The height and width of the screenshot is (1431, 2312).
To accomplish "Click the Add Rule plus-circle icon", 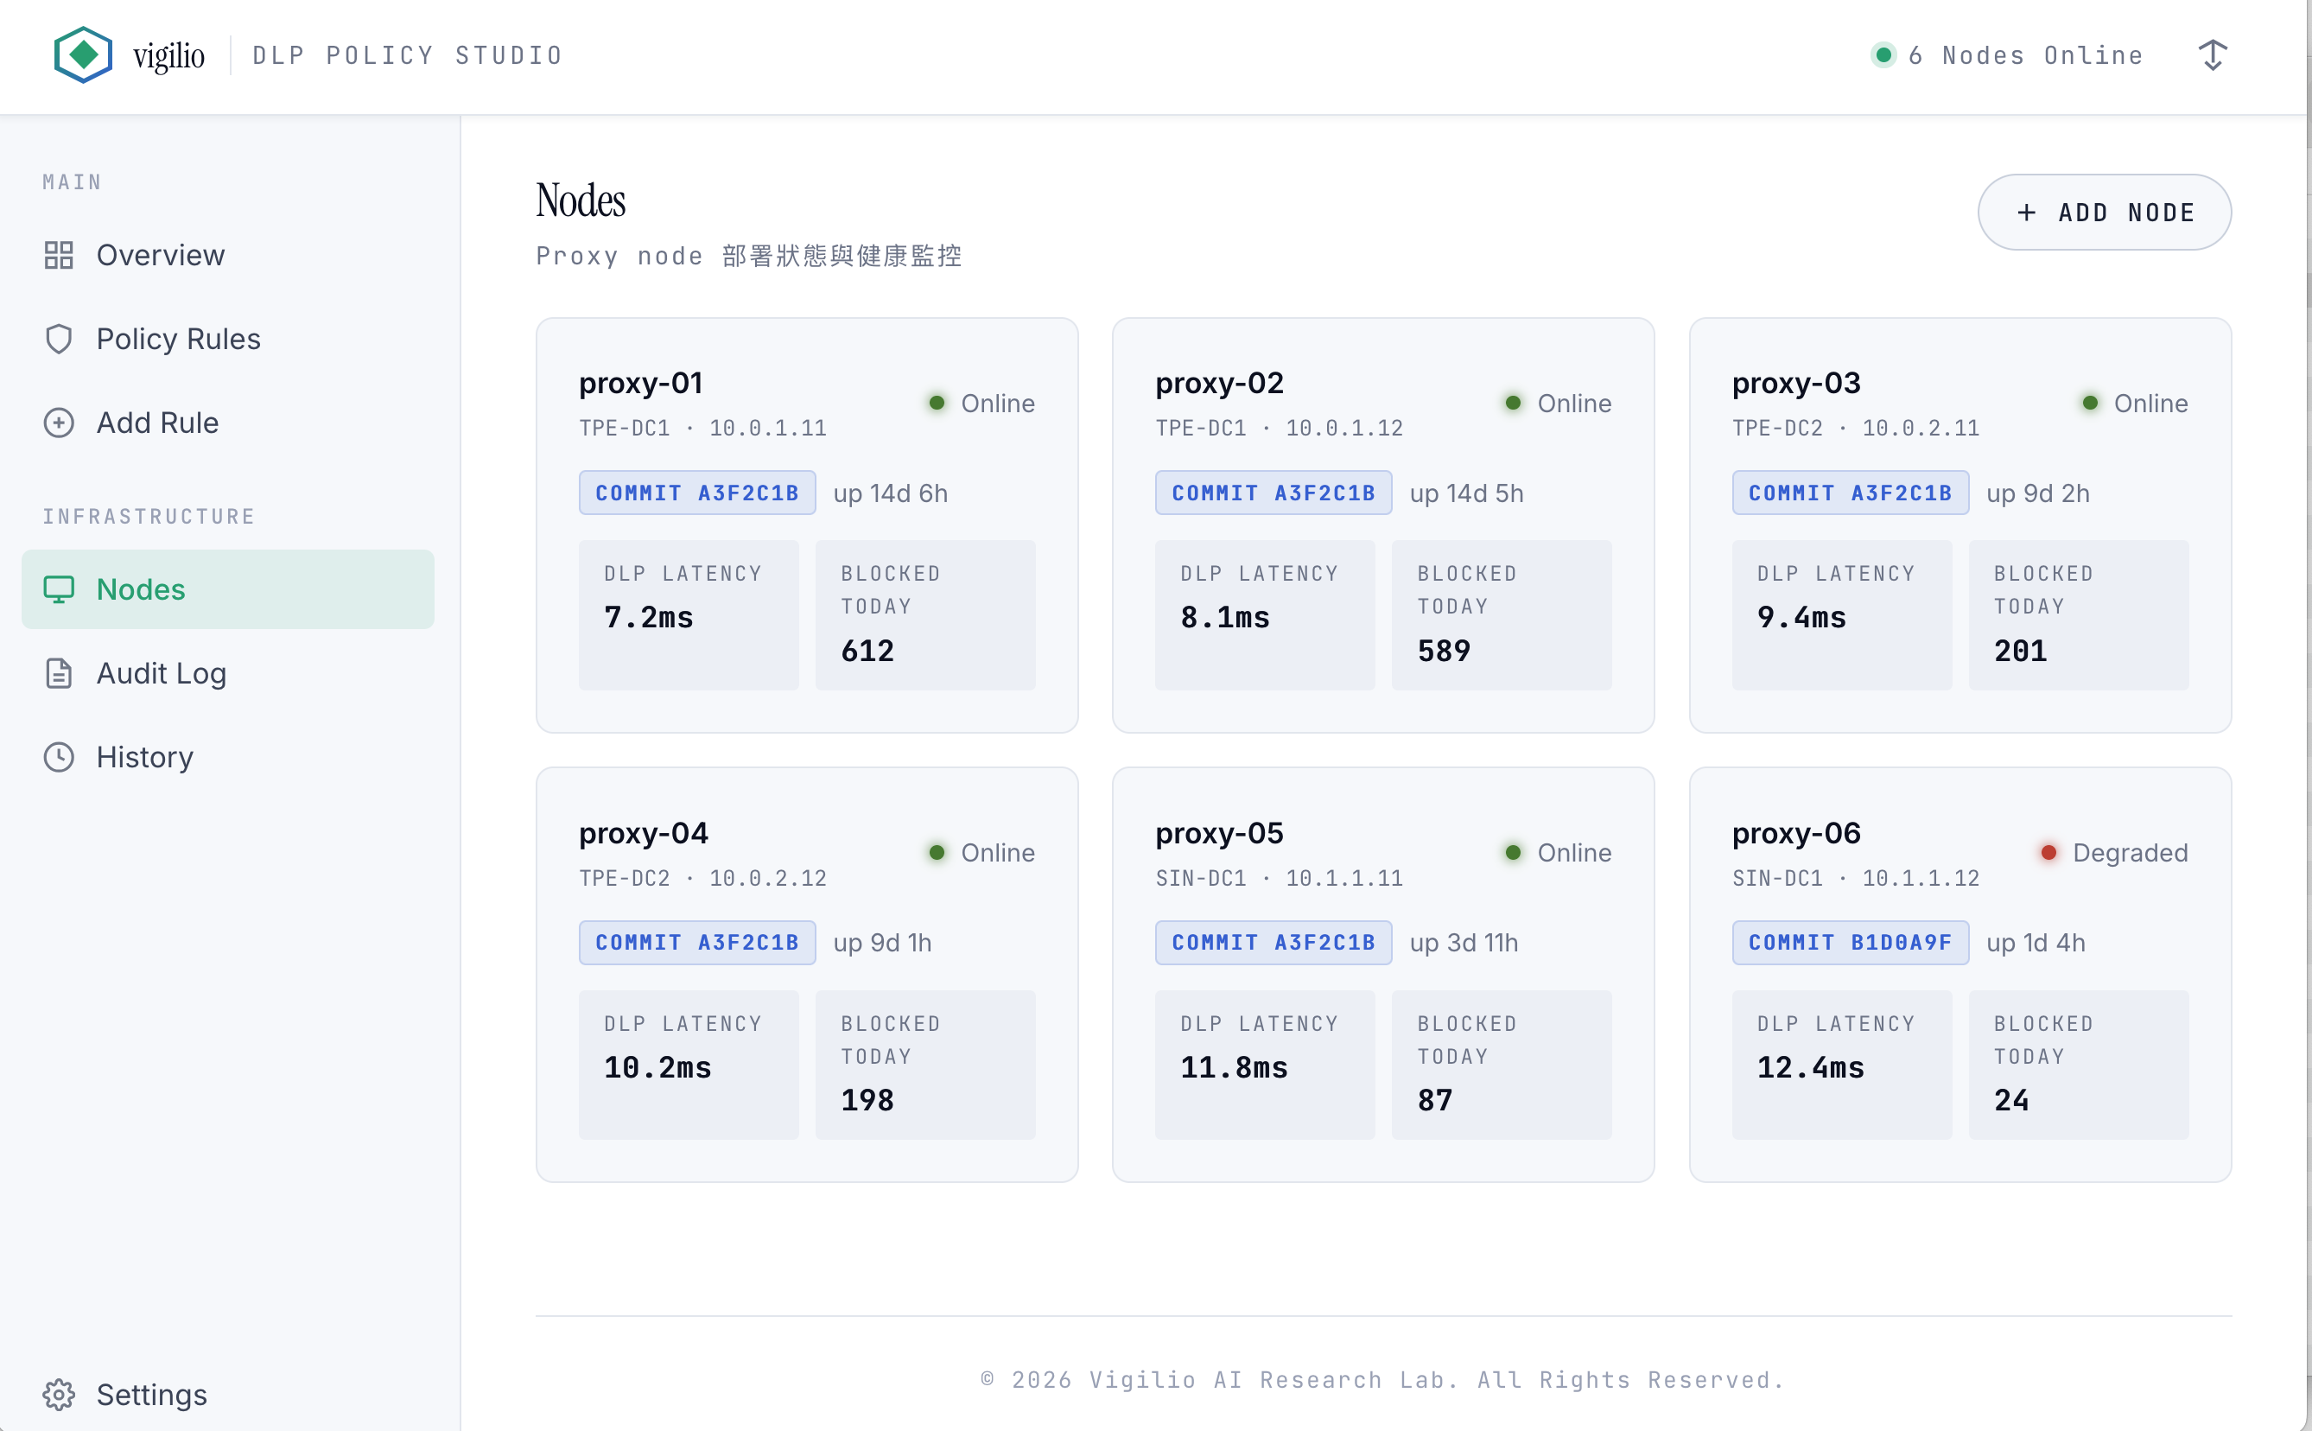I will pyautogui.click(x=59, y=422).
